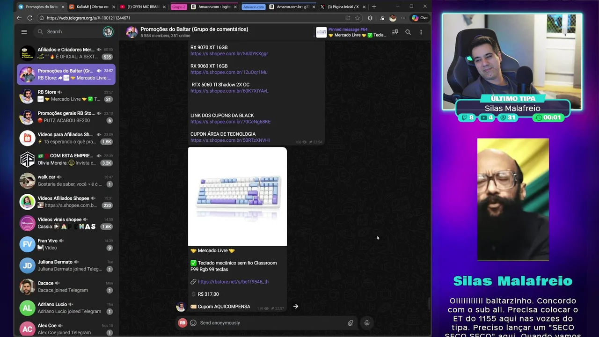Start voice recording with the microphone button
This screenshot has height=337, width=599.
click(x=367, y=322)
